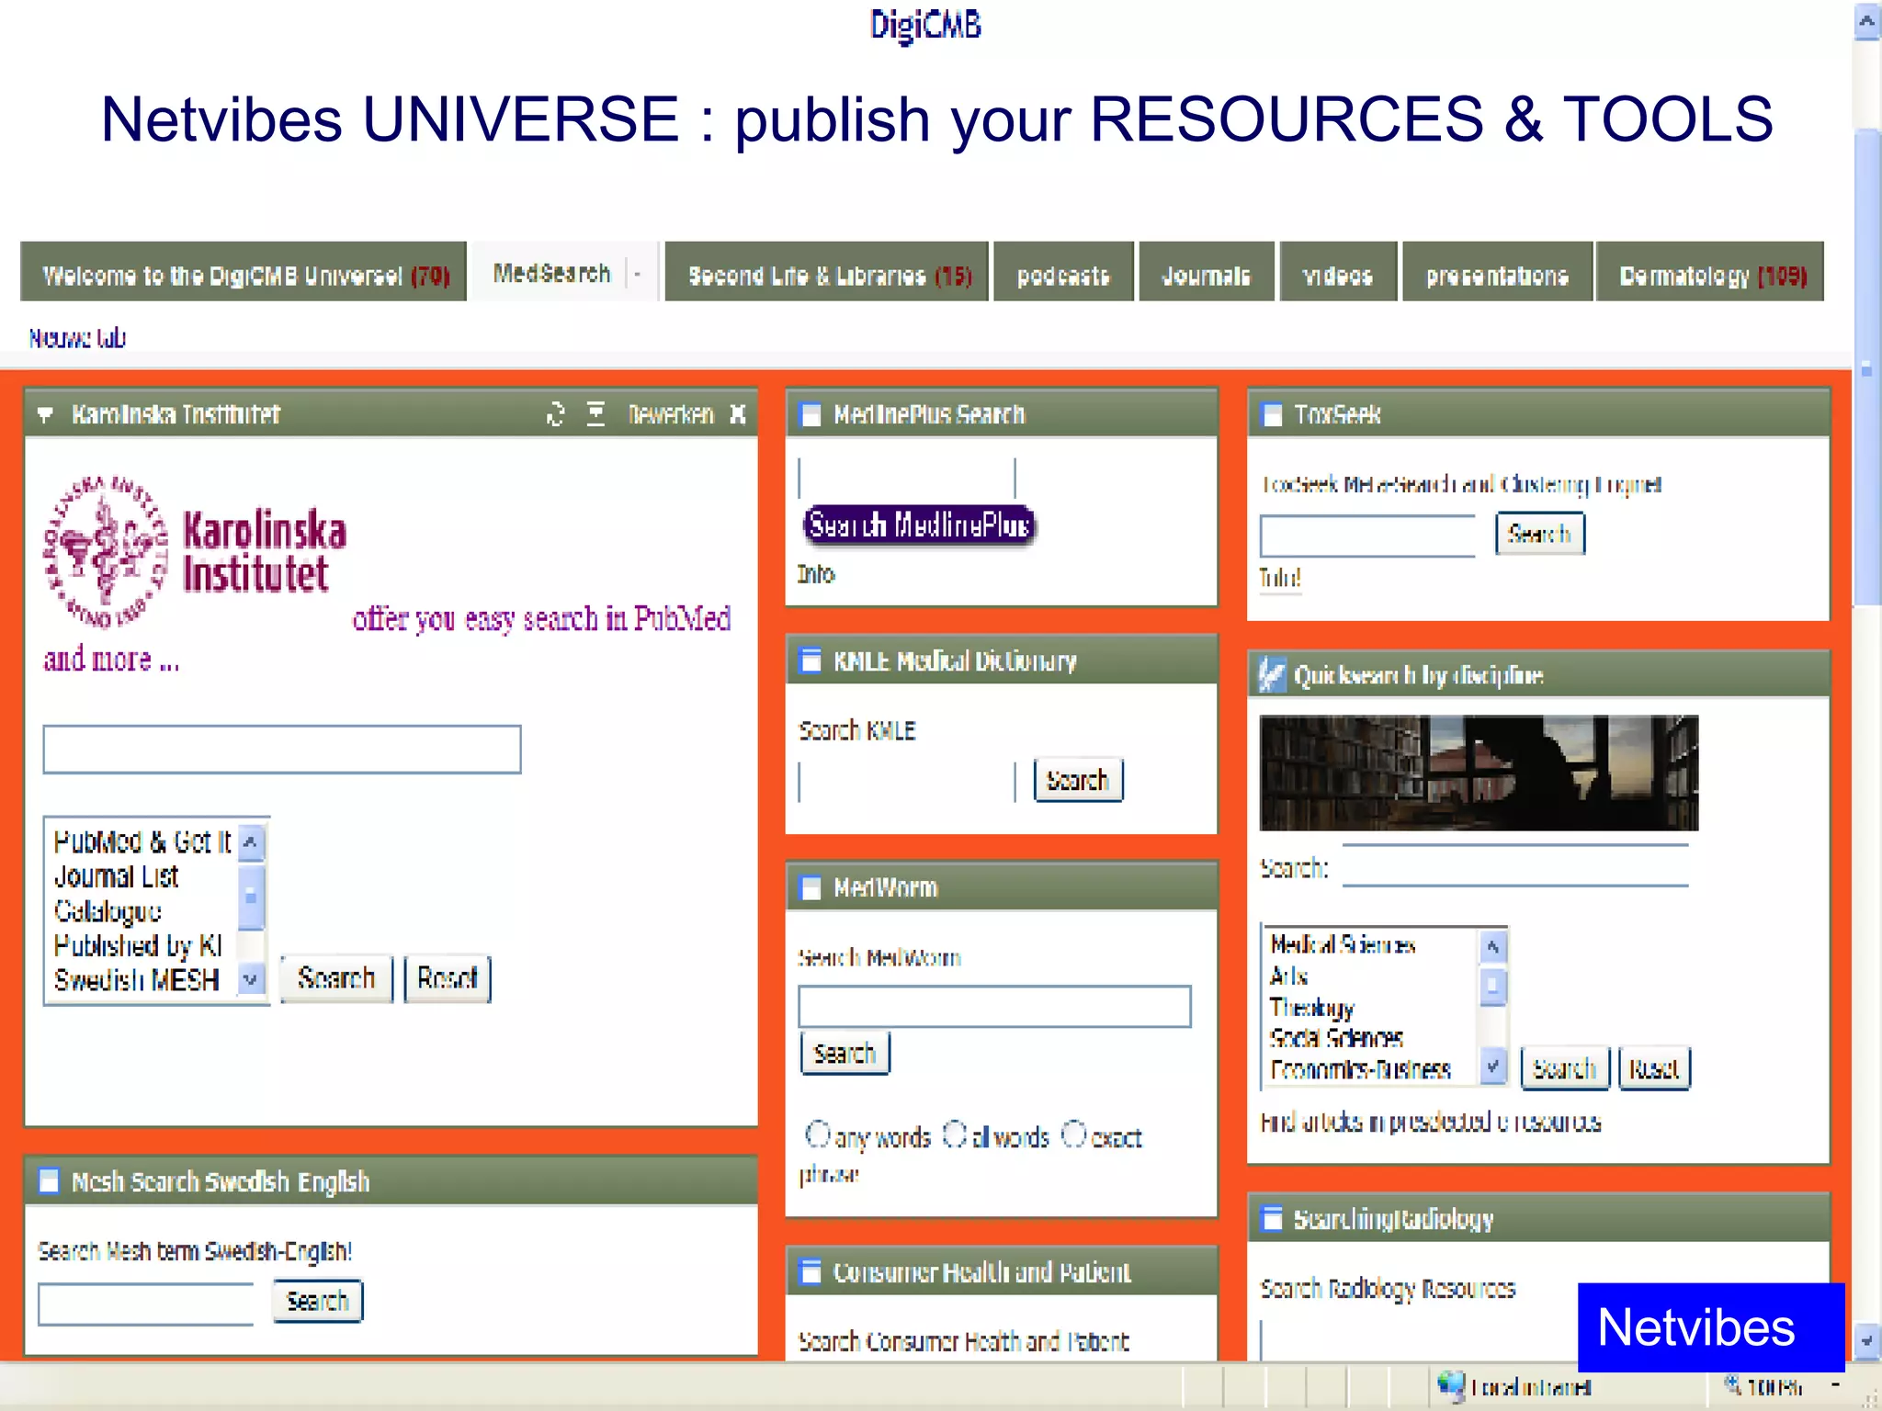
Task: Refresh the Karolinska Institutet widget
Action: [555, 414]
